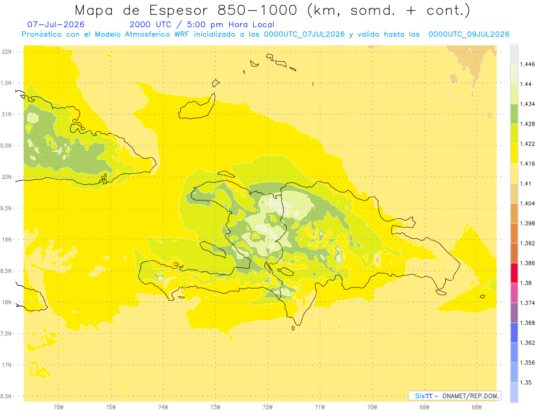Pick the red swatch between 1.38 and 1.386
This screenshot has width=535, height=413.
514,273
